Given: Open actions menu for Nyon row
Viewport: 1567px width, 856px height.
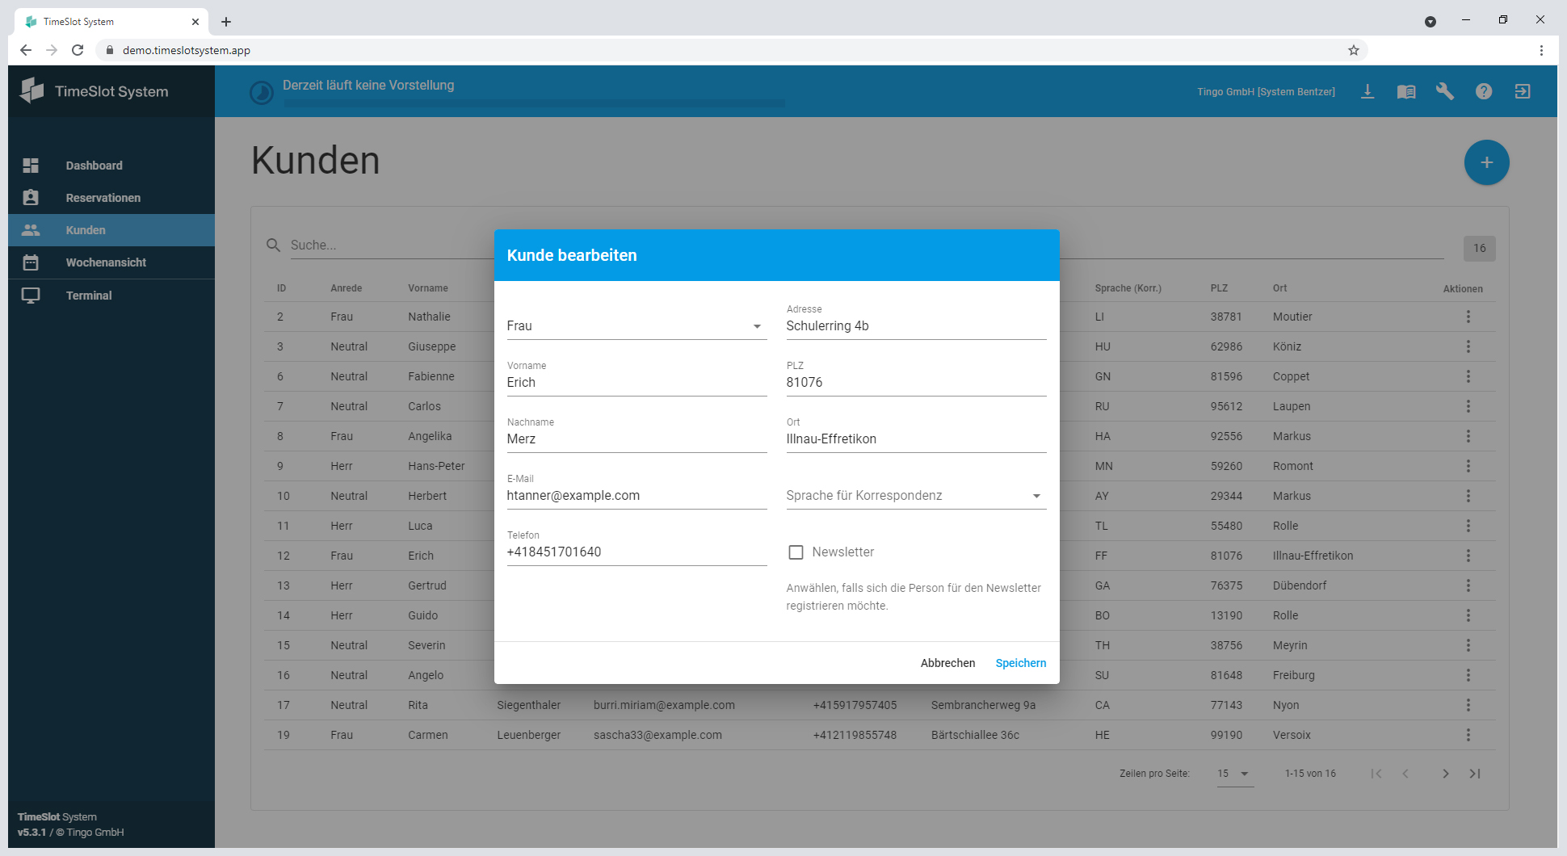Looking at the screenshot, I should 1468,705.
